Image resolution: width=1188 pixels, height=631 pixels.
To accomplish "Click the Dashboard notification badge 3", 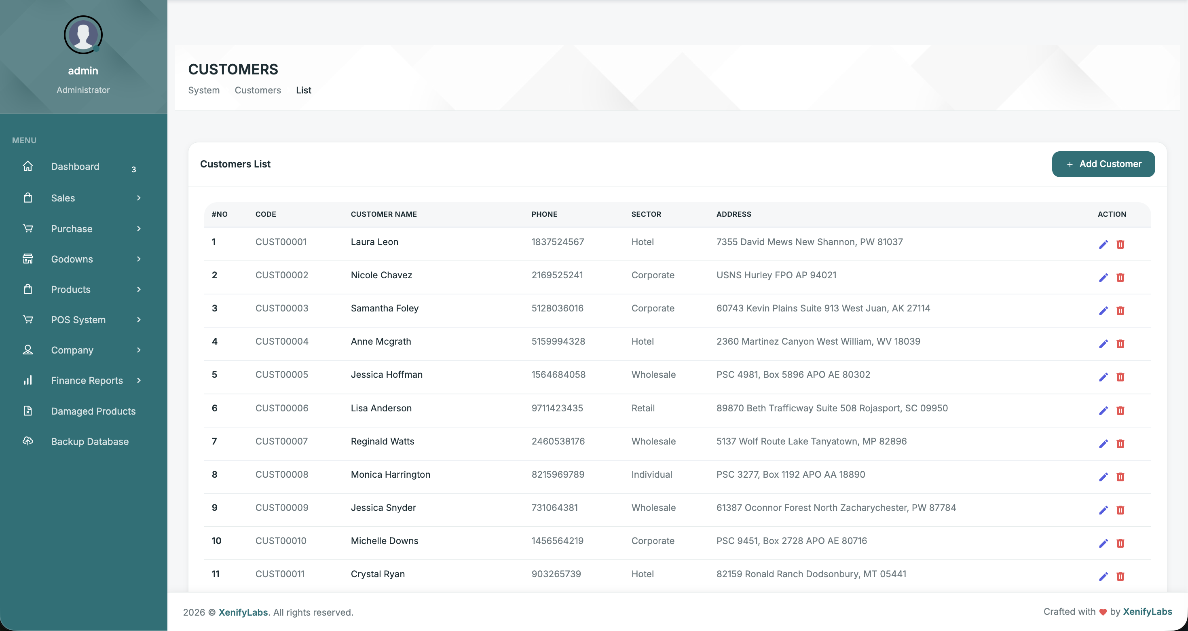I will tap(134, 169).
